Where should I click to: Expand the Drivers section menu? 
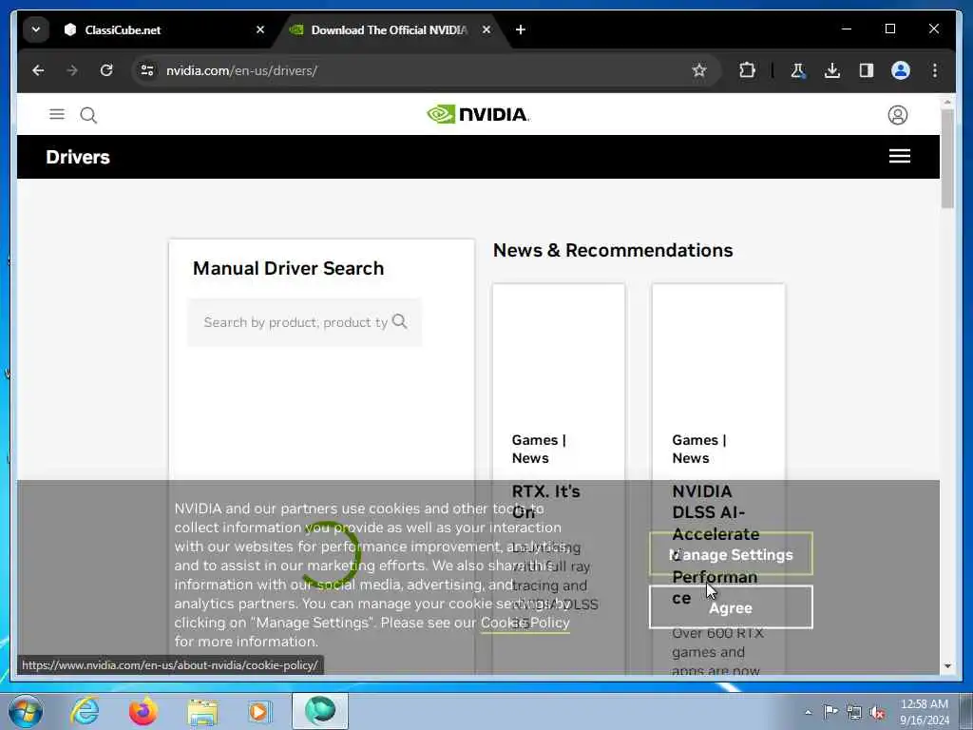(899, 157)
